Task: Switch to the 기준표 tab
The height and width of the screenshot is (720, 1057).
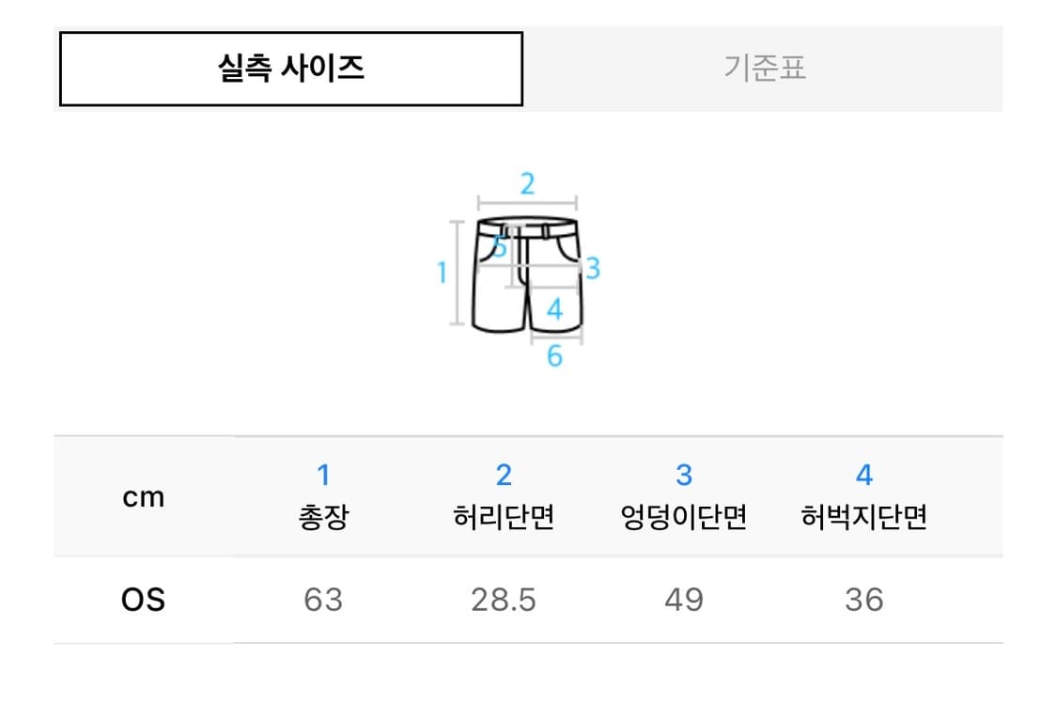Action: click(764, 69)
